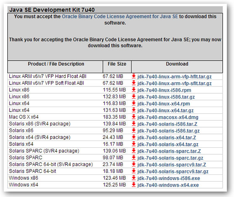Click the '16.17 MB' file size
Image resolution: width=234 pixels, height=197 pixels.
113,144
